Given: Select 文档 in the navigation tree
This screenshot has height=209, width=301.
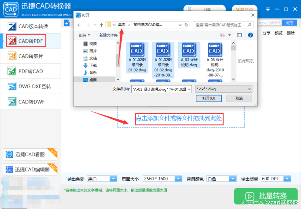Looking at the screenshot, I should coord(90,58).
